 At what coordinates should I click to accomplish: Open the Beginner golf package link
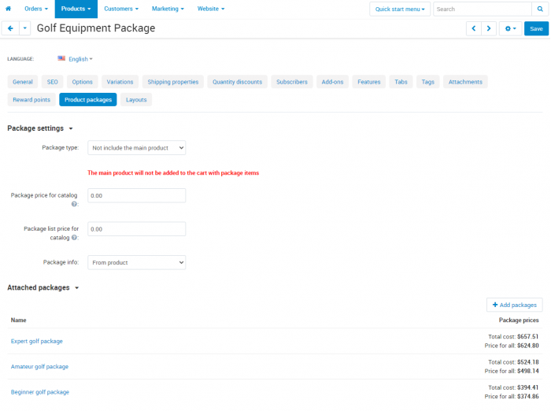pos(40,392)
